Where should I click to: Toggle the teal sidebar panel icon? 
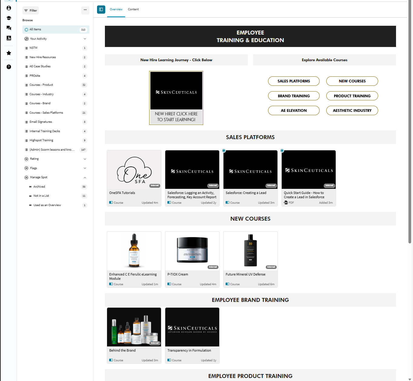click(x=101, y=9)
